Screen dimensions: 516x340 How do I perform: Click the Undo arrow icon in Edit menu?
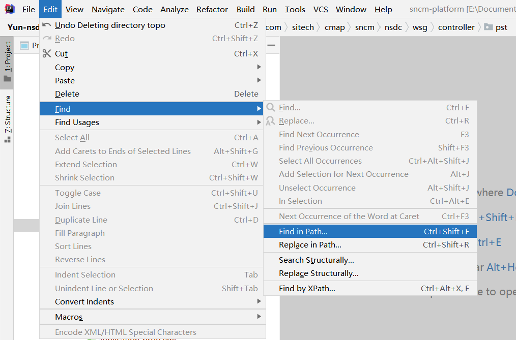click(47, 25)
